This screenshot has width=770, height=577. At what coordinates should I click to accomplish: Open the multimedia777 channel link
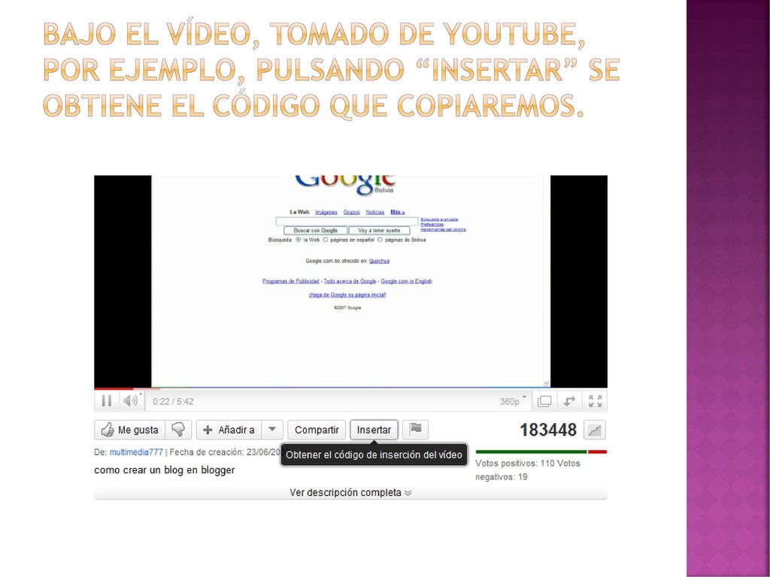coord(136,452)
